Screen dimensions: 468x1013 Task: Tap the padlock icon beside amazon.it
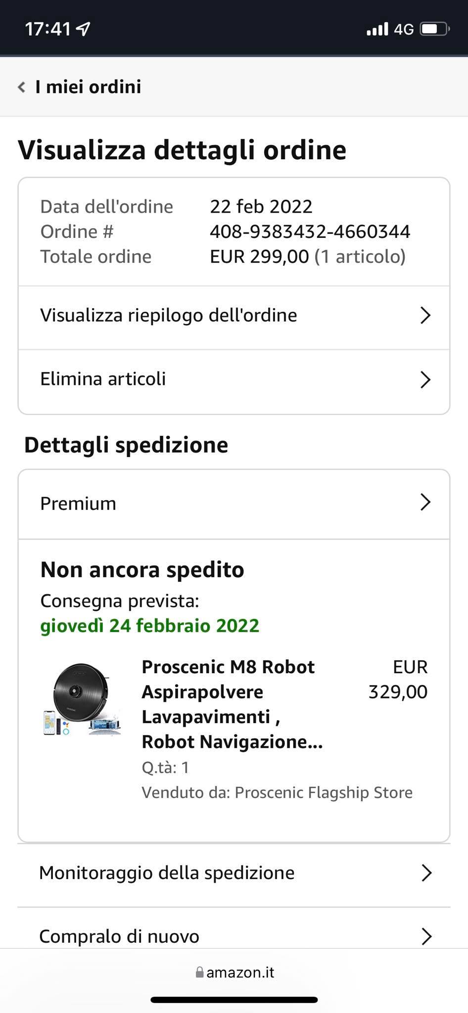pyautogui.click(x=199, y=972)
